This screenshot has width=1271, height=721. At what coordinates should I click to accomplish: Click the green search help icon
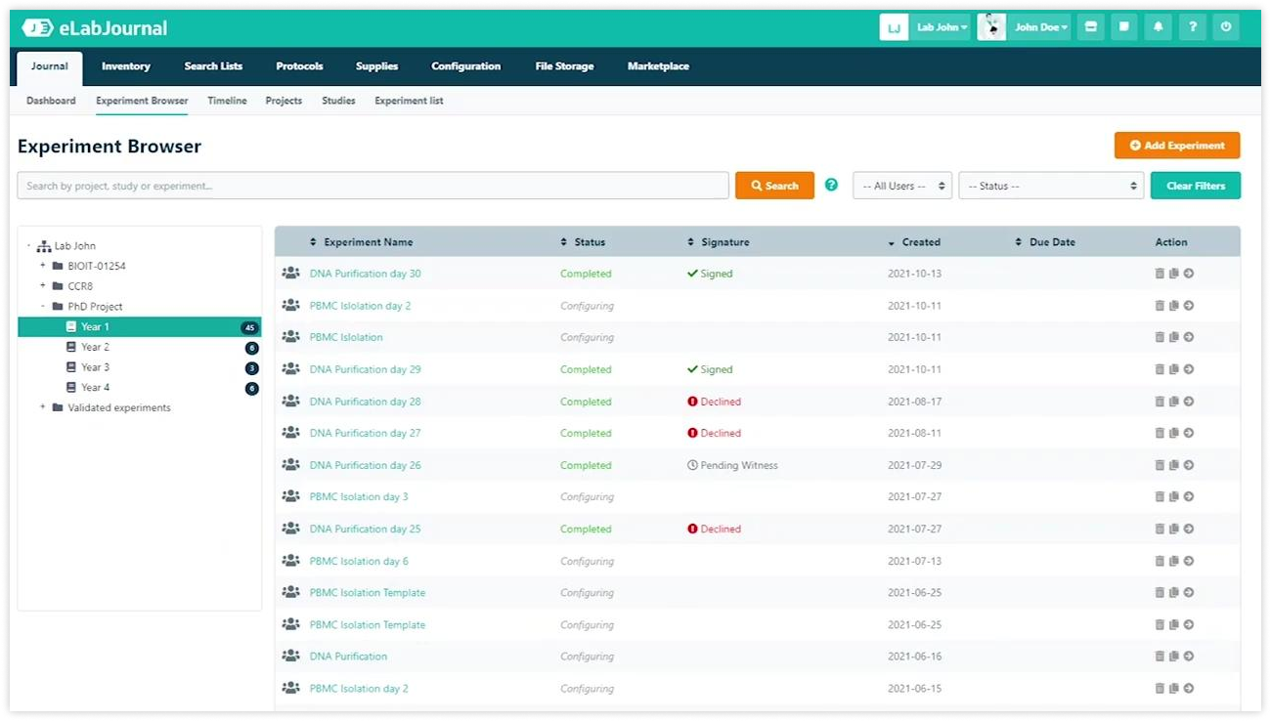click(x=831, y=185)
